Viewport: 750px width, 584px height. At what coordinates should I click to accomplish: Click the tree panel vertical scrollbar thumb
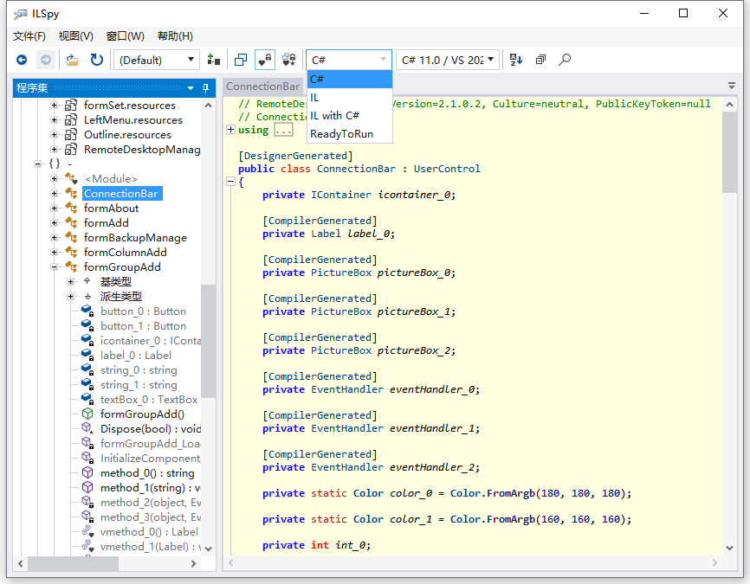point(208,341)
